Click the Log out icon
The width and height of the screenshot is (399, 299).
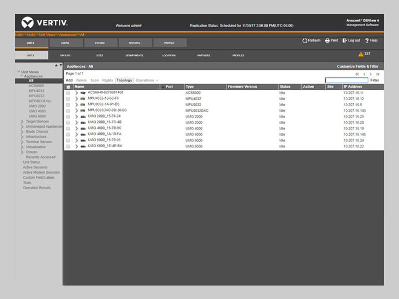(x=345, y=41)
